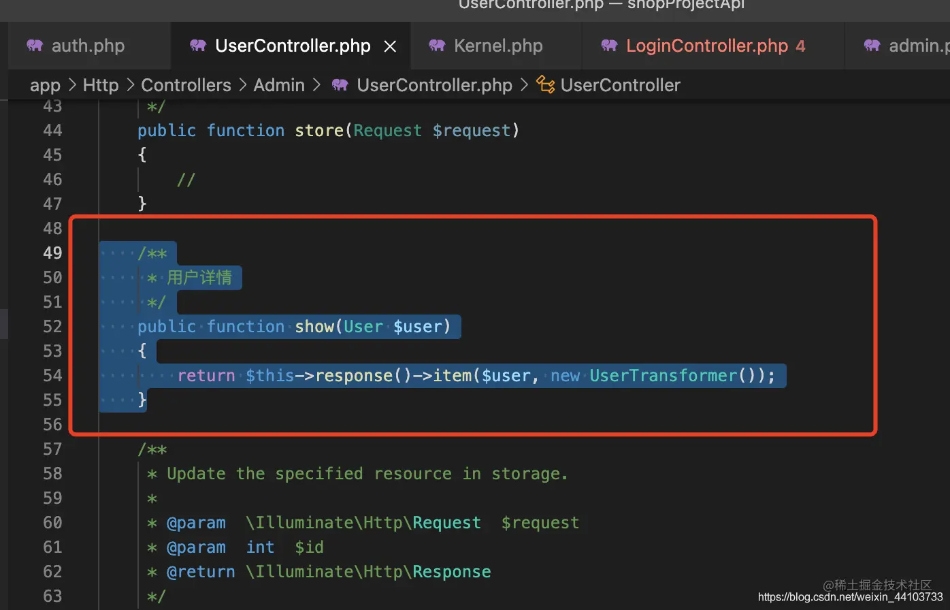Click \Illuminate\Http\Request on line 60
Image resolution: width=950 pixels, height=610 pixels.
click(x=363, y=522)
